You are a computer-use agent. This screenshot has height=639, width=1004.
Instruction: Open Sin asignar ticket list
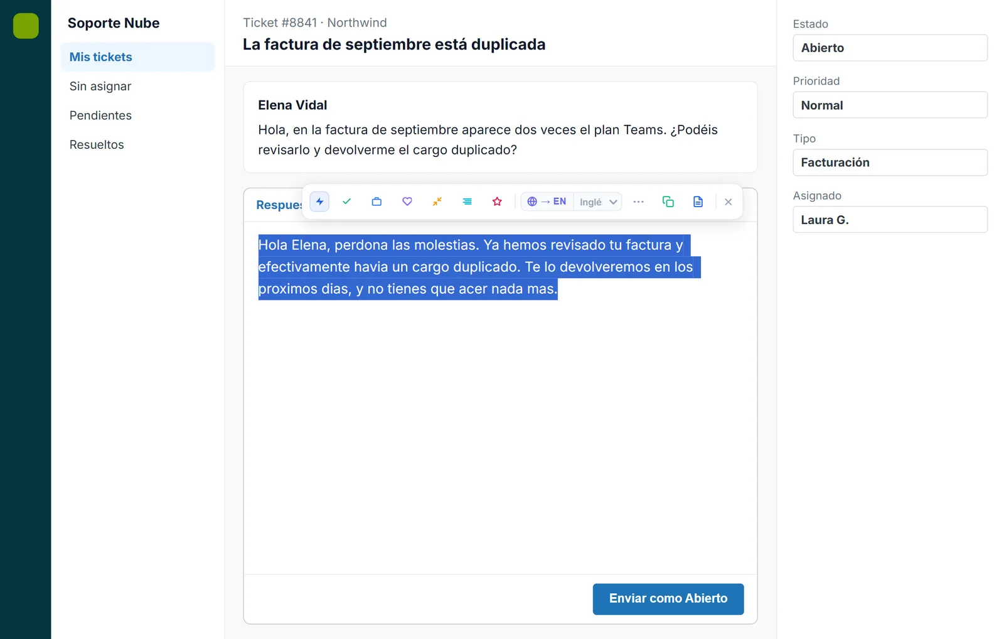pos(137,86)
